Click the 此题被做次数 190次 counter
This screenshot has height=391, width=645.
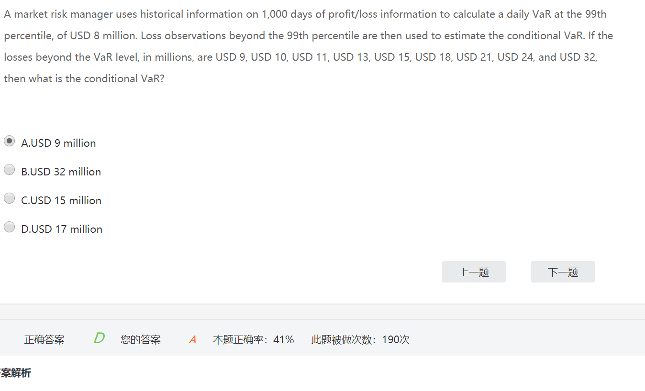pyautogui.click(x=360, y=340)
